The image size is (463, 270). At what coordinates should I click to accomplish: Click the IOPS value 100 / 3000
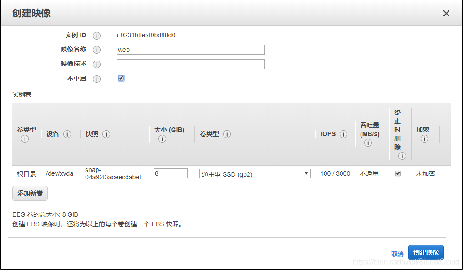pyautogui.click(x=335, y=173)
